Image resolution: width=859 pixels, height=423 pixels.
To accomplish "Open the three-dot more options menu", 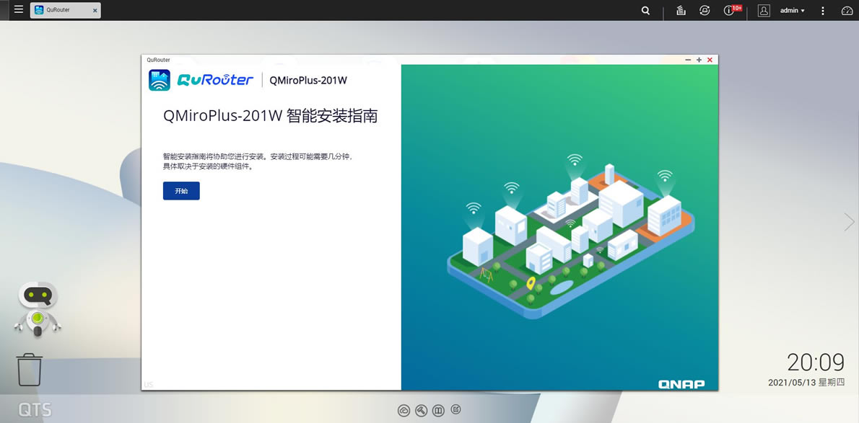I will tap(823, 10).
